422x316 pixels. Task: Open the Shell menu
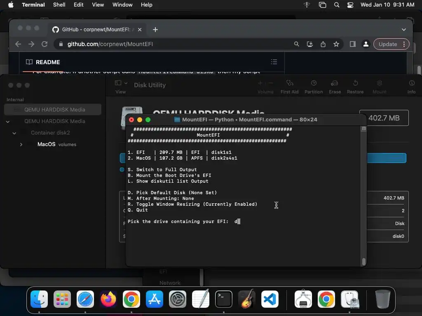point(59,5)
